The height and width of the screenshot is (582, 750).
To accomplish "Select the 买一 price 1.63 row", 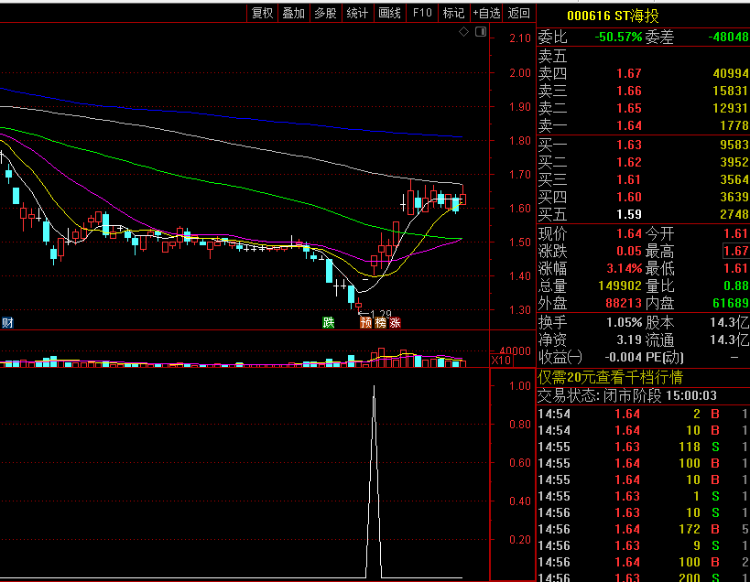I will 644,145.
